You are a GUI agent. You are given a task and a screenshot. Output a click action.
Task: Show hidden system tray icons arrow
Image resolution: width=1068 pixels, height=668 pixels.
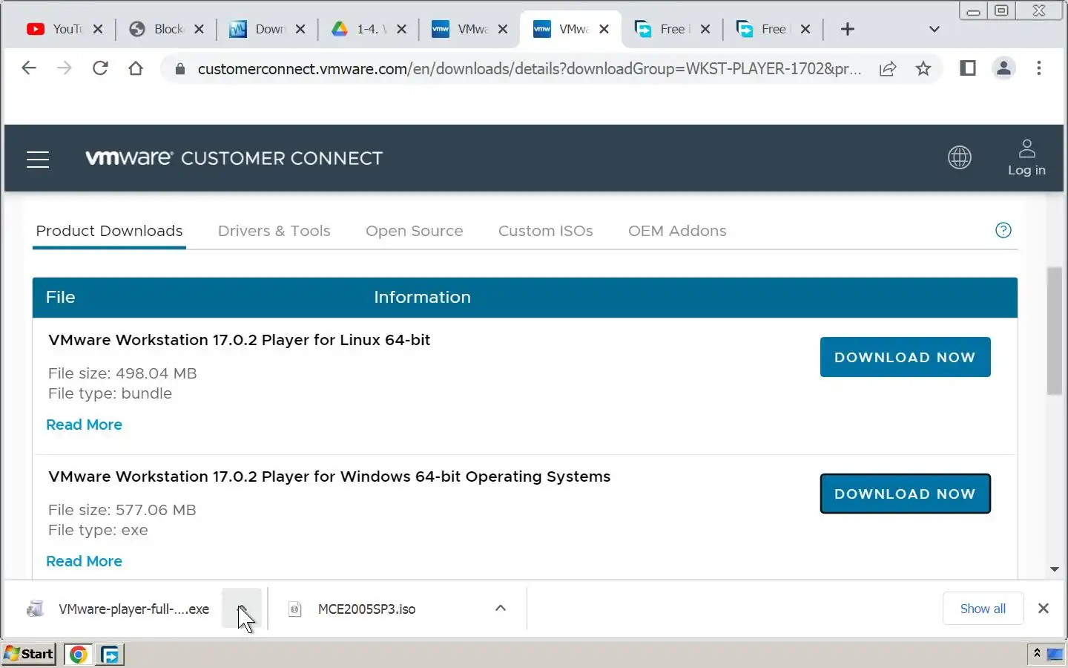point(1036,653)
